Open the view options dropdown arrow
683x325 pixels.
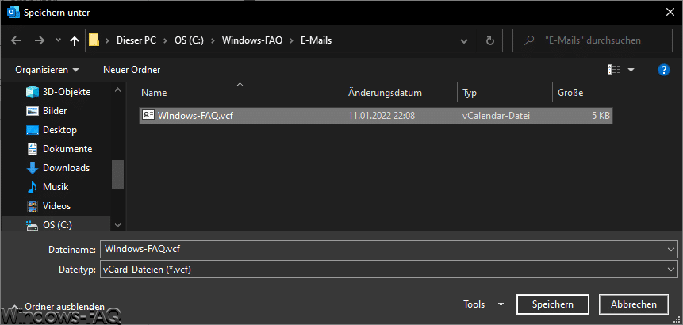tap(631, 70)
